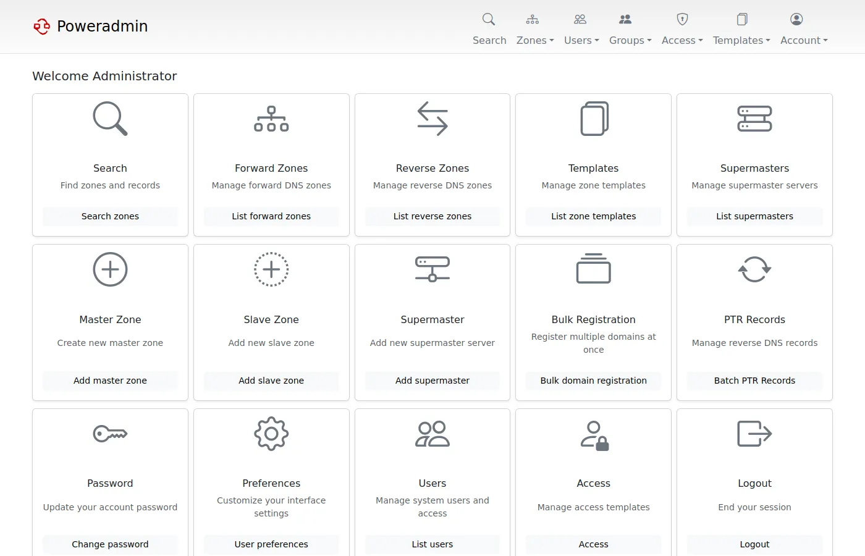Click 'End your session' text

(x=754, y=507)
